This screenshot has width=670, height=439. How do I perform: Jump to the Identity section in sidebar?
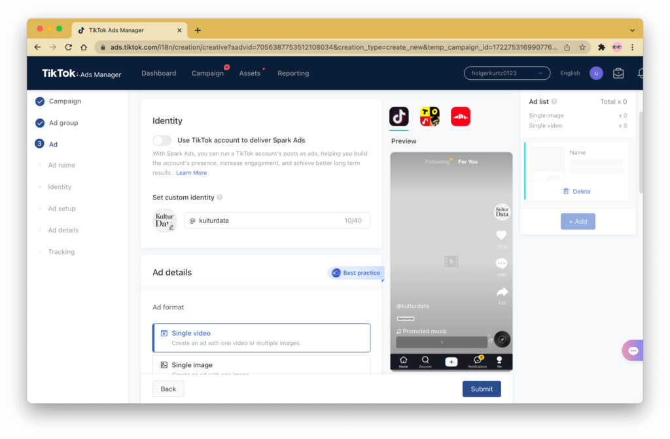click(60, 187)
